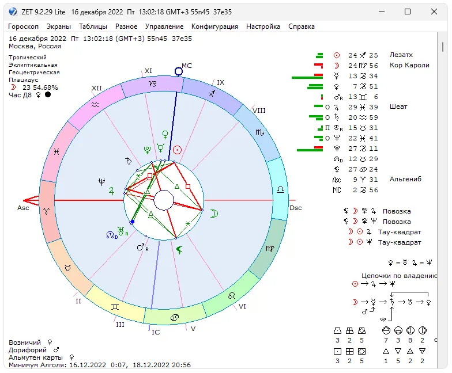The image size is (452, 373).
Task: Click the Альмутен карты line
Action: click(x=42, y=357)
